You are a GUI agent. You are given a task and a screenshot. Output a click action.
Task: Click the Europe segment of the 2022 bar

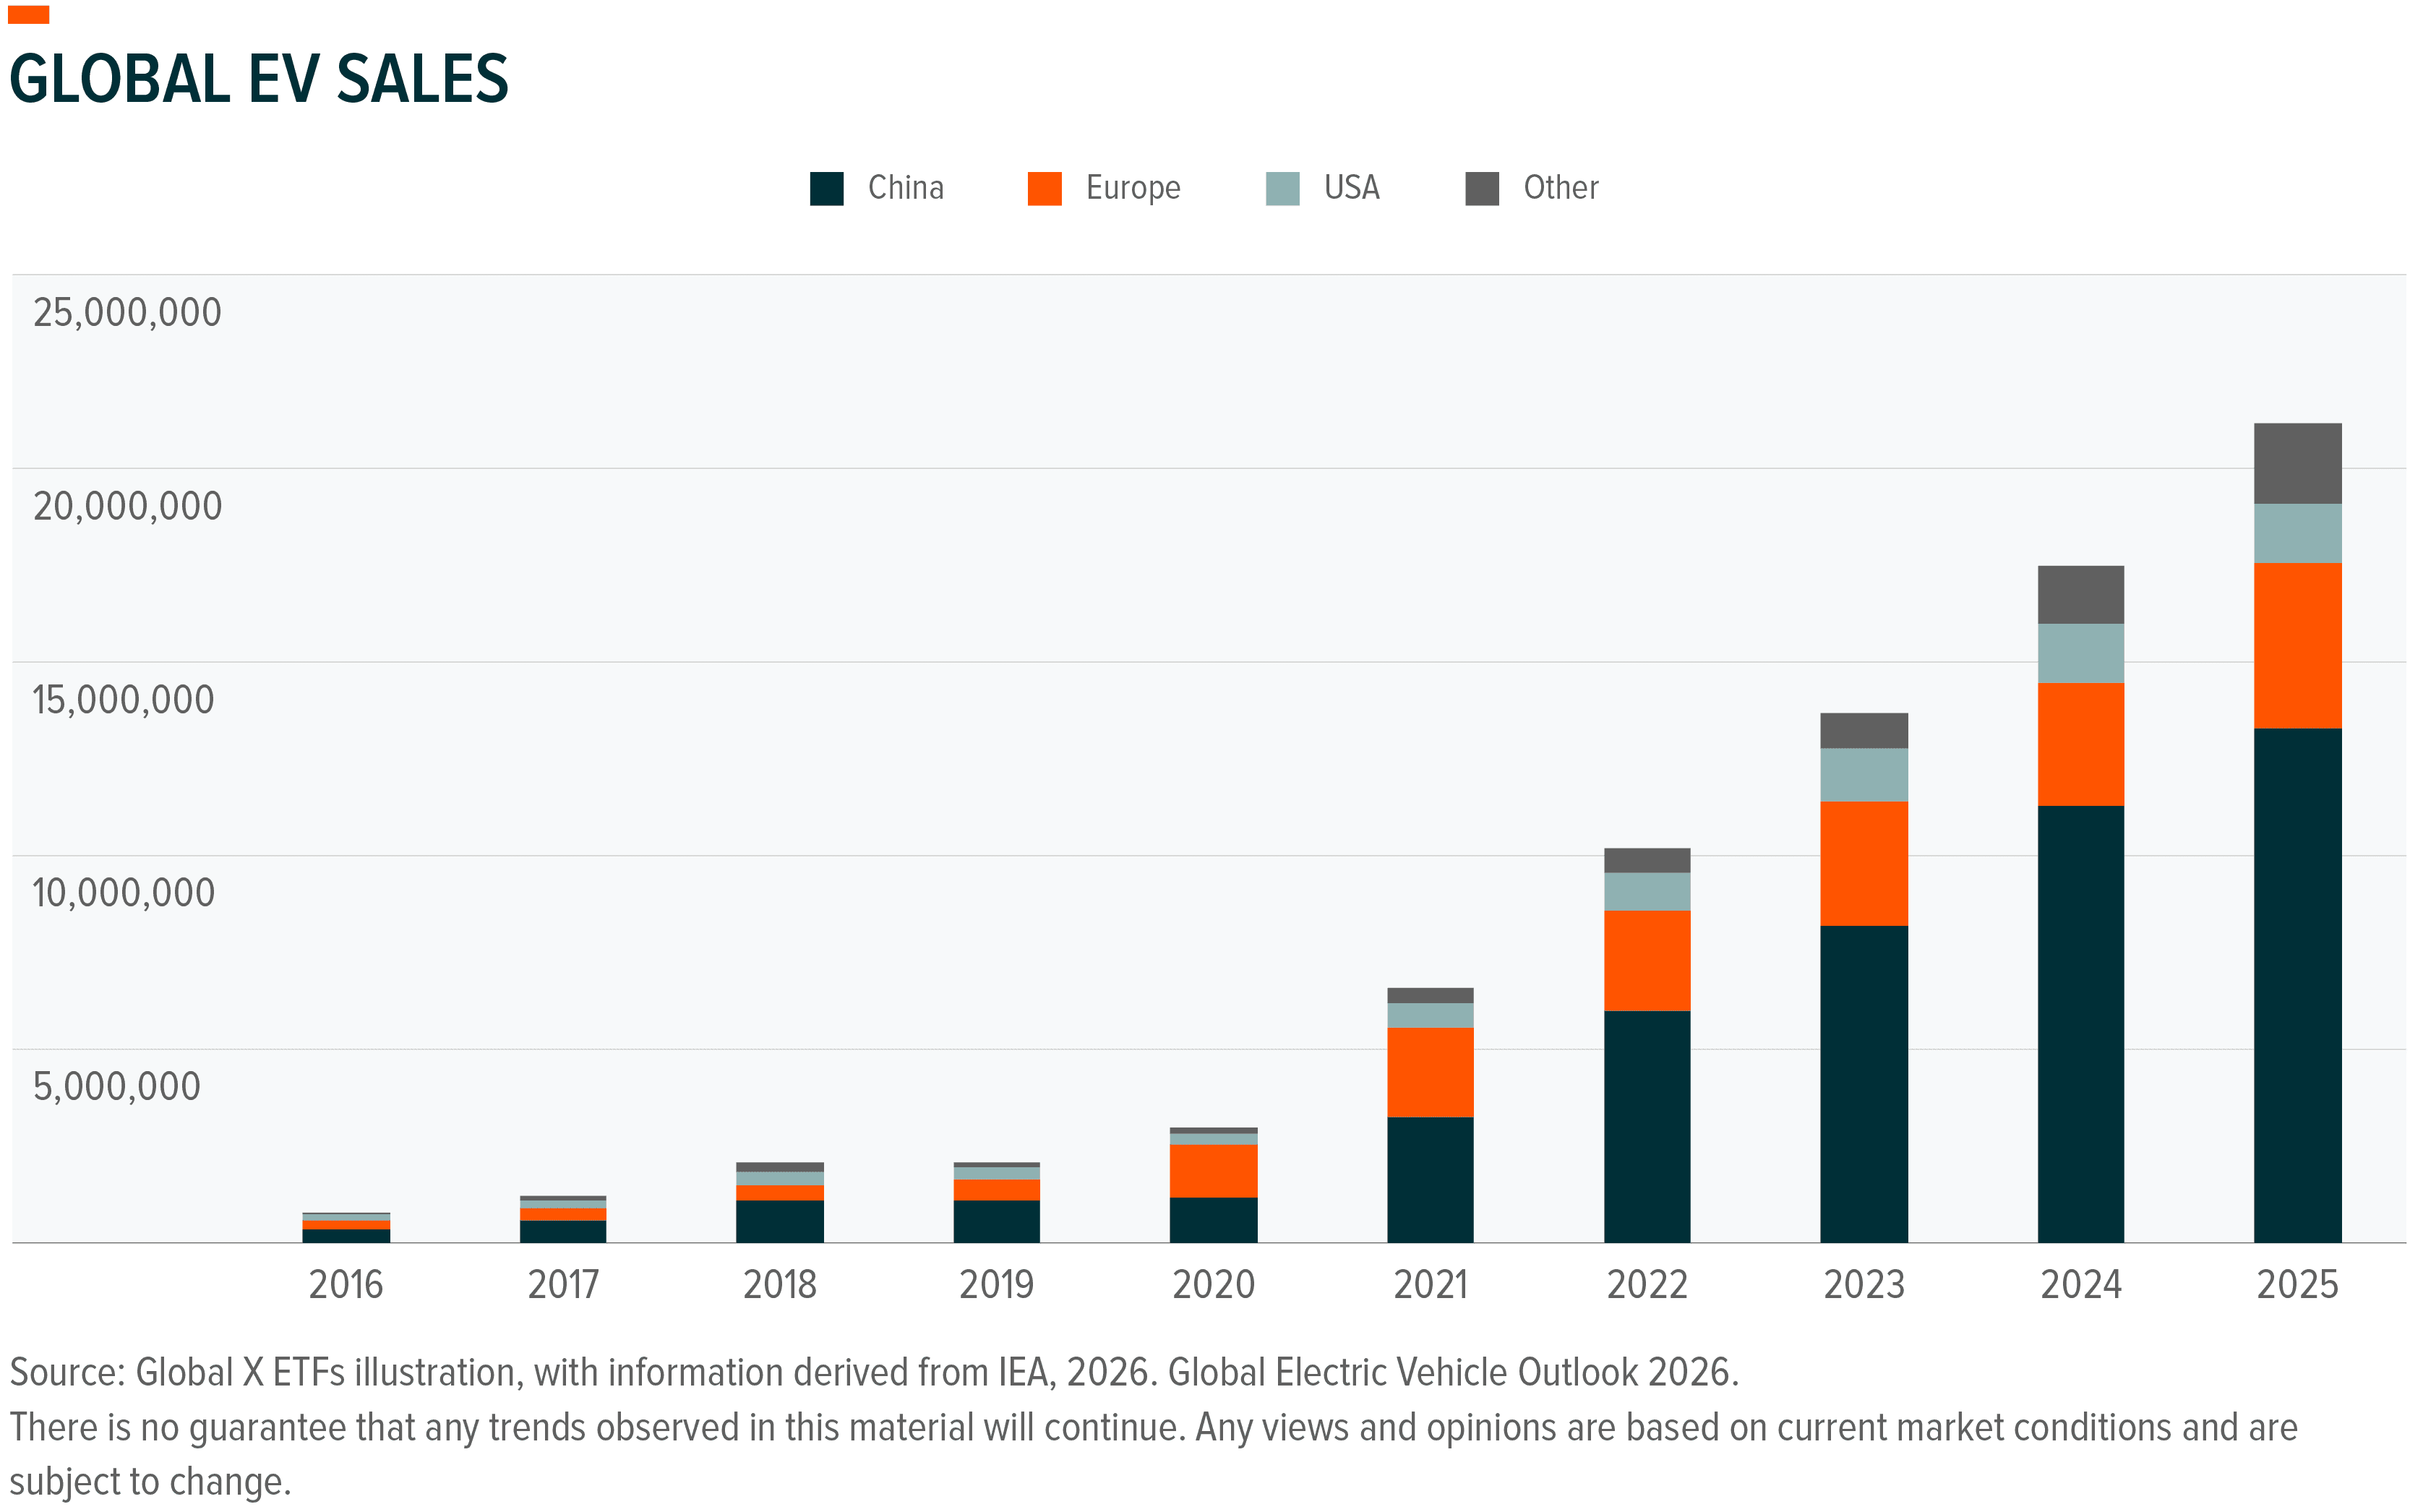click(x=1647, y=961)
